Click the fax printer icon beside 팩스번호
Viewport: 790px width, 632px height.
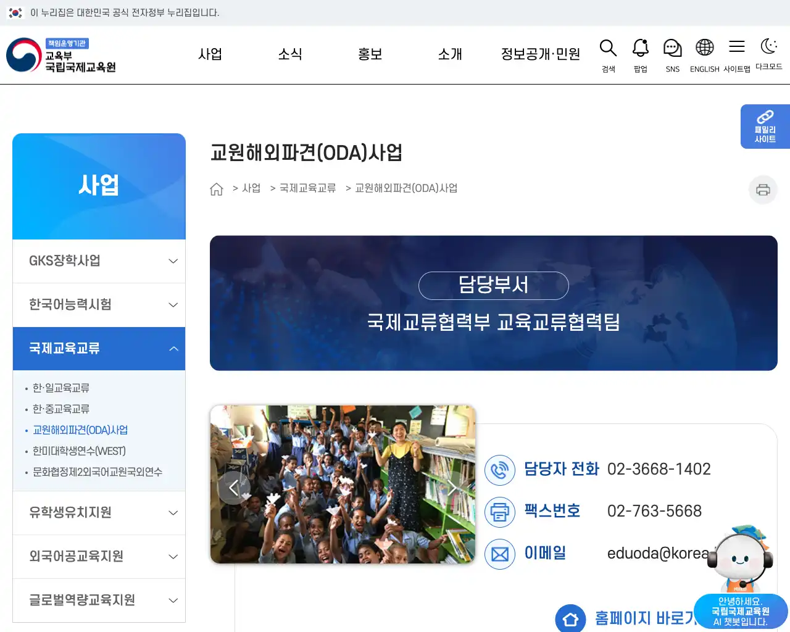(x=500, y=512)
